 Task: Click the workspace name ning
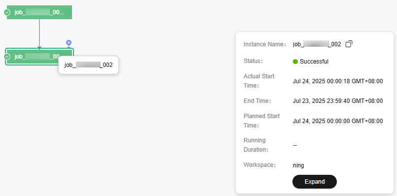298,165
